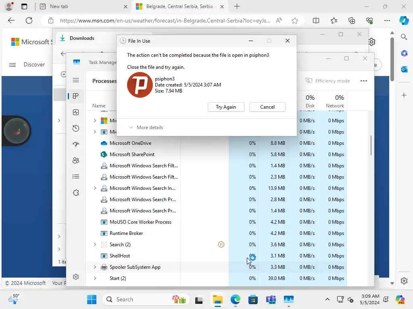413x309 pixels.
Task: Expand Spooler SubSystem App process
Action: click(95, 267)
